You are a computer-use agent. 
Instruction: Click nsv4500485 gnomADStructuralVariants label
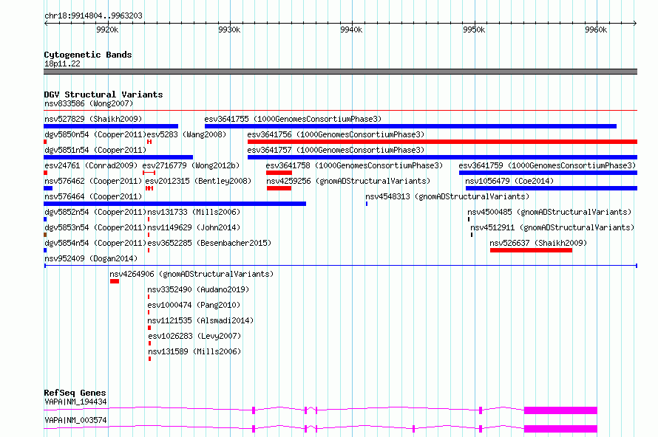coord(549,212)
